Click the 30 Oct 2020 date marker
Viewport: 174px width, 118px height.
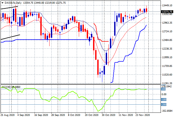point(108,115)
